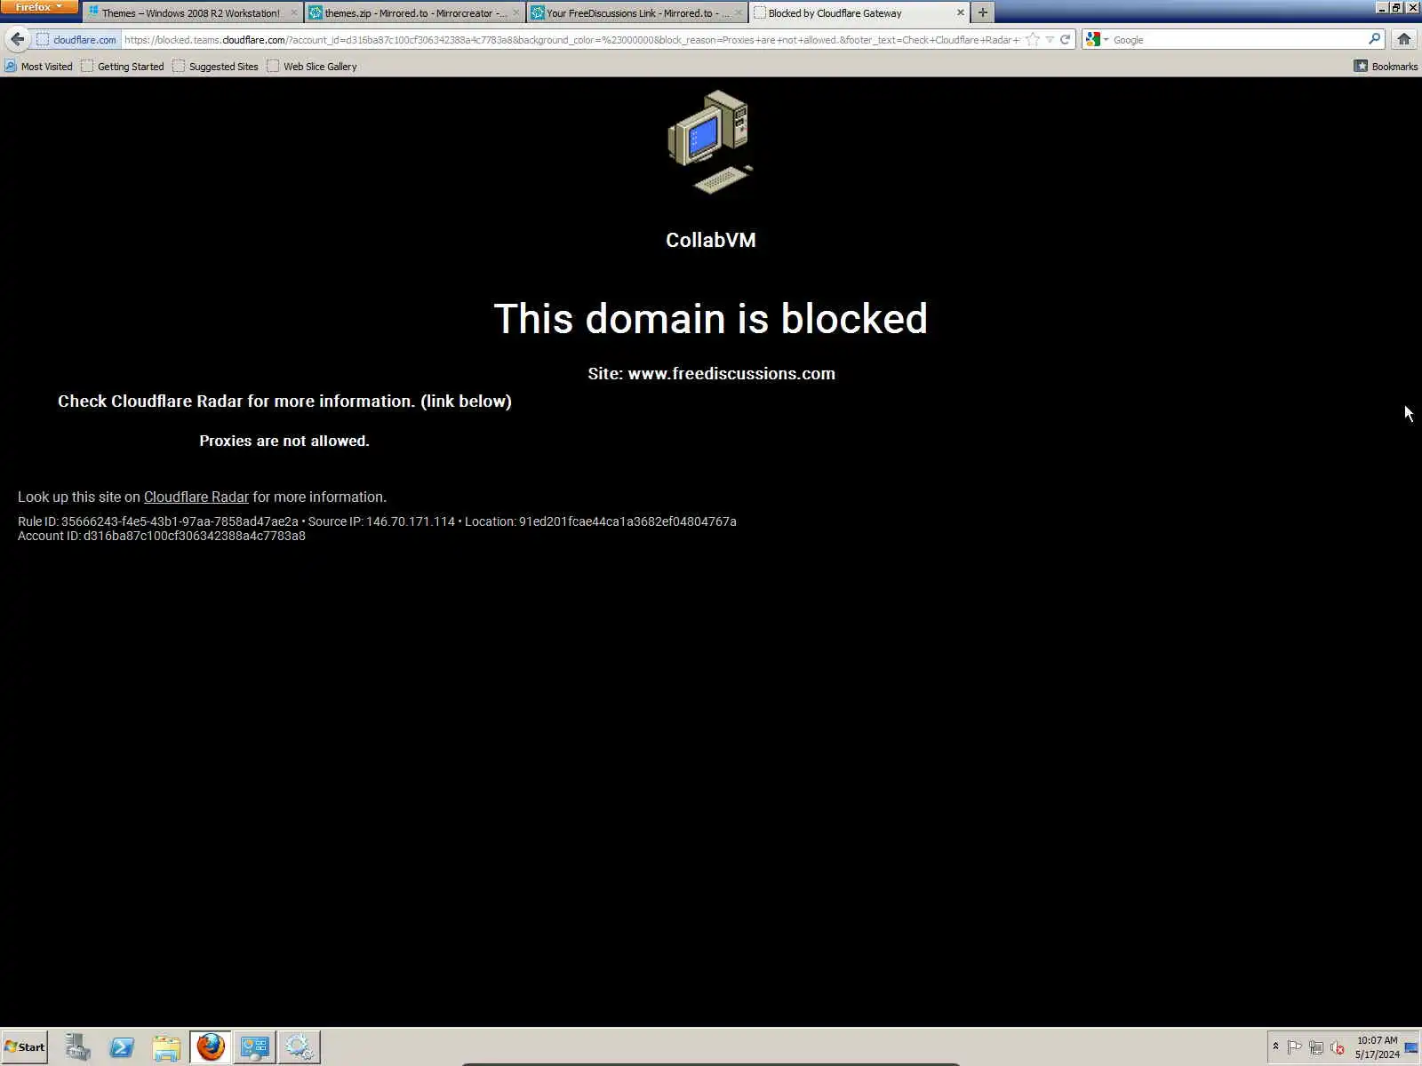Click into the Google search box
The width and height of the screenshot is (1422, 1066).
[1238, 40]
